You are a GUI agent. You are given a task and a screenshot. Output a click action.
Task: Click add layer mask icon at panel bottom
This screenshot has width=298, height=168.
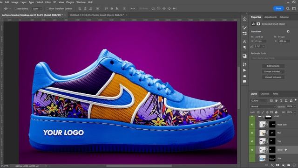coord(278,165)
